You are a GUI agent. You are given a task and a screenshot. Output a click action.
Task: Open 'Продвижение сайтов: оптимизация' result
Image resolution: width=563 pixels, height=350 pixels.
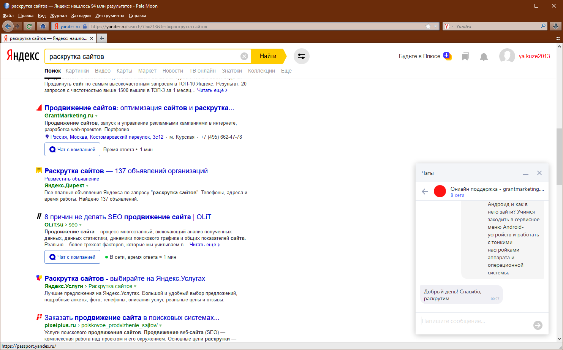click(139, 108)
